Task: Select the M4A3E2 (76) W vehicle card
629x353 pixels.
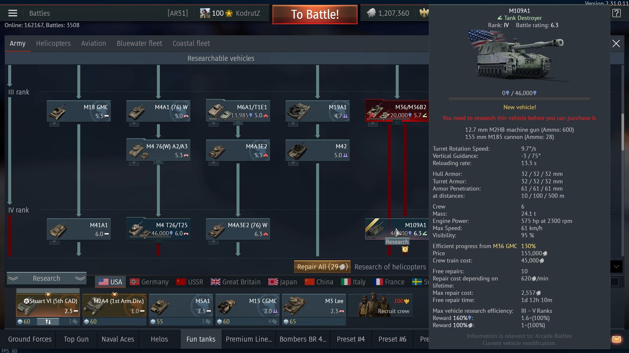Action: [x=238, y=229]
